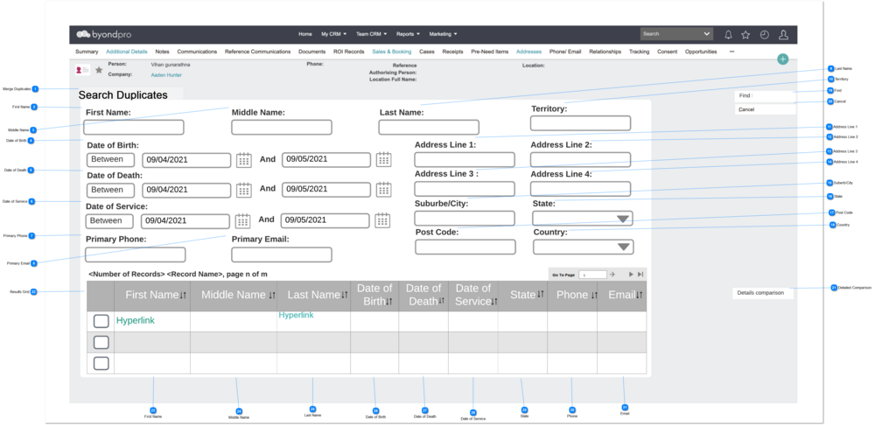Click the byondpro logo
875x425 pixels.
coord(104,34)
